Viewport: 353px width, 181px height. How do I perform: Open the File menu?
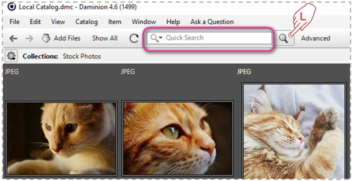15,22
